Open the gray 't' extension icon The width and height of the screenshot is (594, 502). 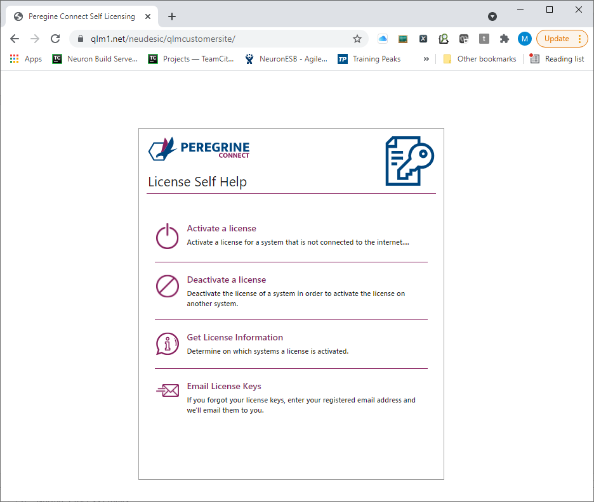[484, 39]
